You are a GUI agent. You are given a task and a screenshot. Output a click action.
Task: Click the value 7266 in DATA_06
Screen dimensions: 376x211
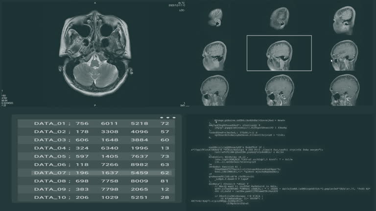point(110,165)
